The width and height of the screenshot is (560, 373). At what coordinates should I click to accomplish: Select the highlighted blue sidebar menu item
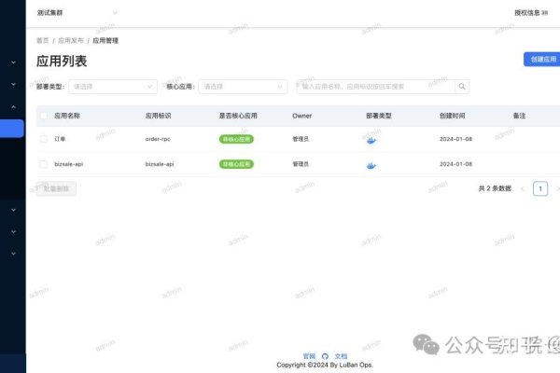[x=12, y=129]
